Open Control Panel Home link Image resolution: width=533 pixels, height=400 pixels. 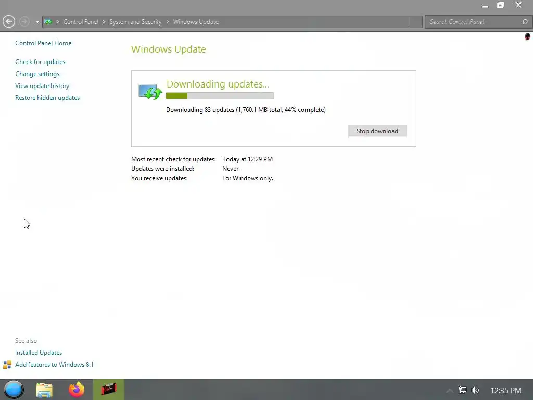pyautogui.click(x=43, y=43)
